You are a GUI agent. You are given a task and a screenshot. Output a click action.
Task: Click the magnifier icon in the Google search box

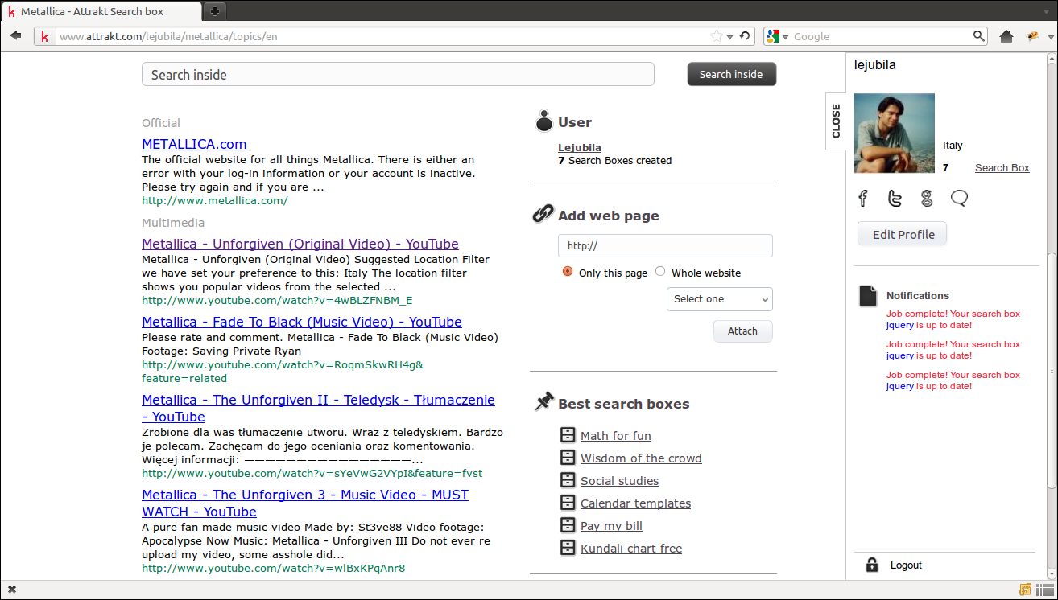[x=979, y=36]
